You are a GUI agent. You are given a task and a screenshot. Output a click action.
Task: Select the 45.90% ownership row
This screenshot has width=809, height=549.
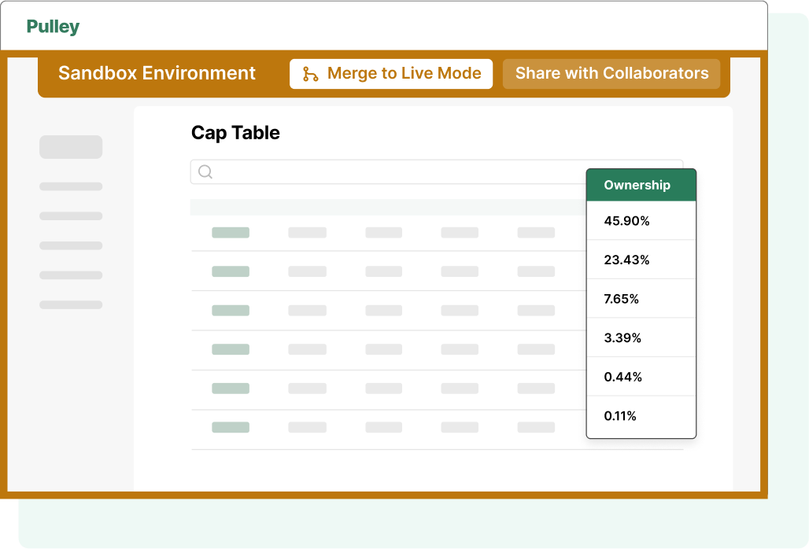[x=641, y=221]
